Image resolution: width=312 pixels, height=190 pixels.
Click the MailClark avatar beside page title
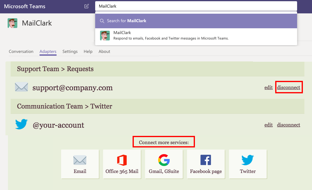(12, 23)
